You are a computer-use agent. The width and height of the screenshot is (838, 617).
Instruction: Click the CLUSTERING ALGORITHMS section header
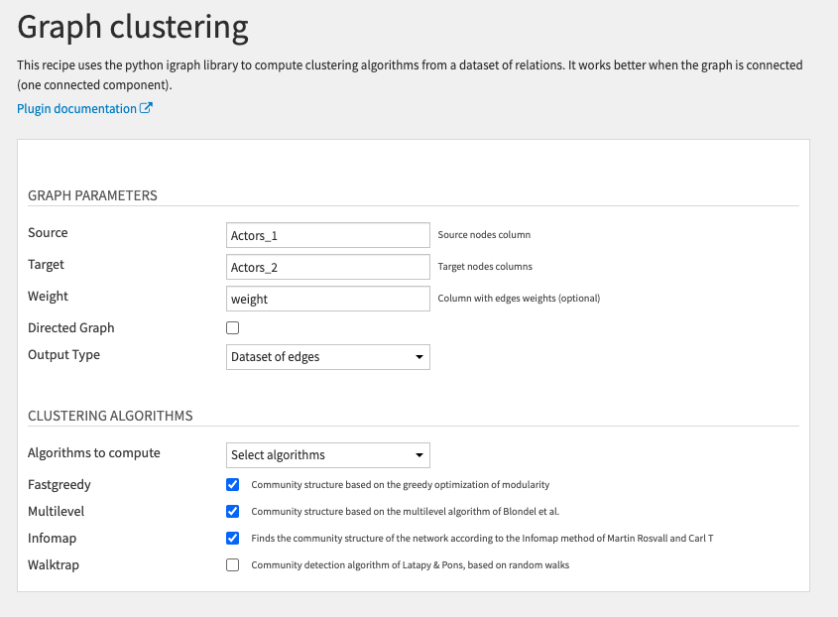pos(110,416)
